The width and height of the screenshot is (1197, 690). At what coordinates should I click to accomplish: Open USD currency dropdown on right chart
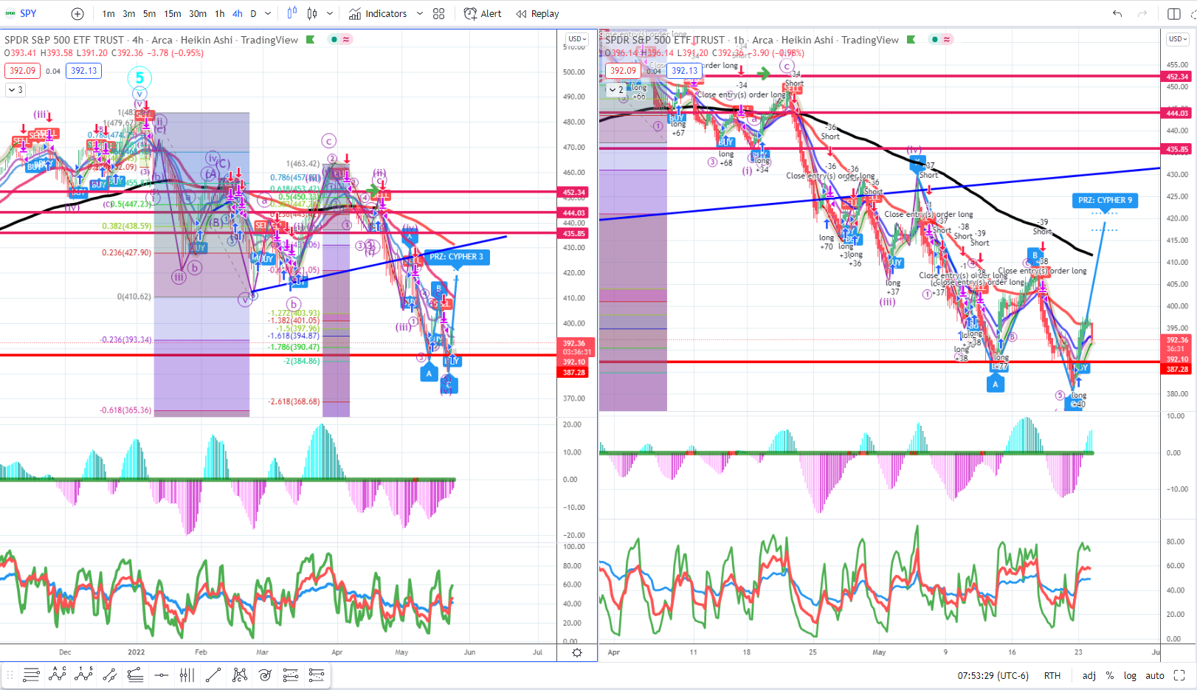click(1178, 39)
